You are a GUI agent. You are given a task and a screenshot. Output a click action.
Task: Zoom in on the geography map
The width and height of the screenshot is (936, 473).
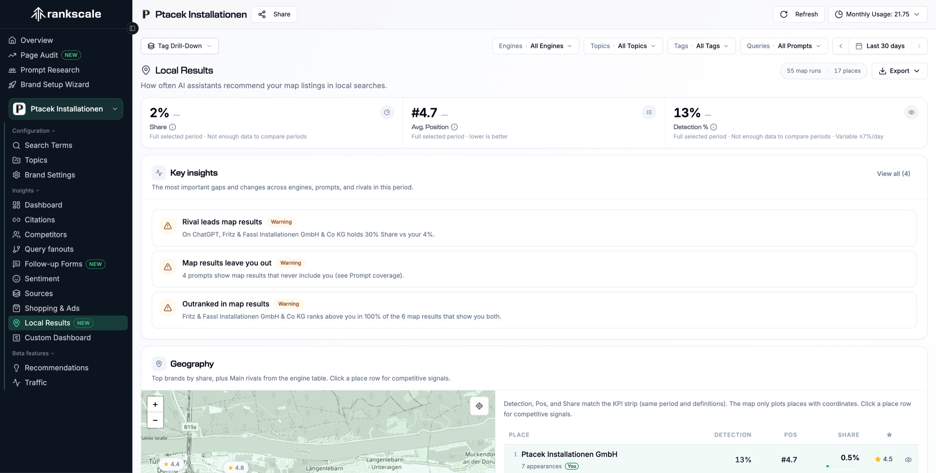tap(155, 404)
